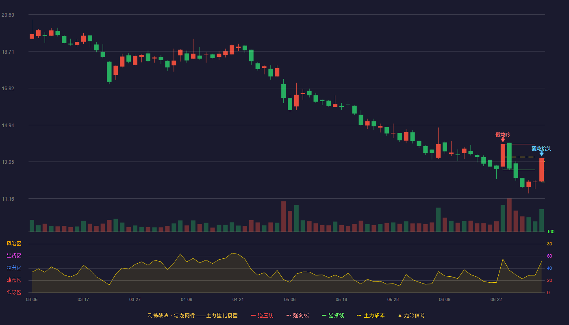Click the red 0 indicator axis value
This screenshot has width=569, height=325.
[548, 292]
